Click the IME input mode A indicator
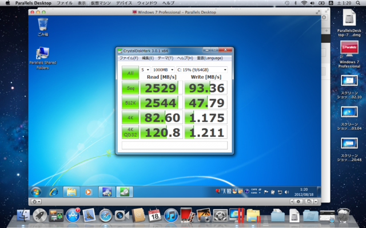Viewport: 366px width, 228px height. 225,192
